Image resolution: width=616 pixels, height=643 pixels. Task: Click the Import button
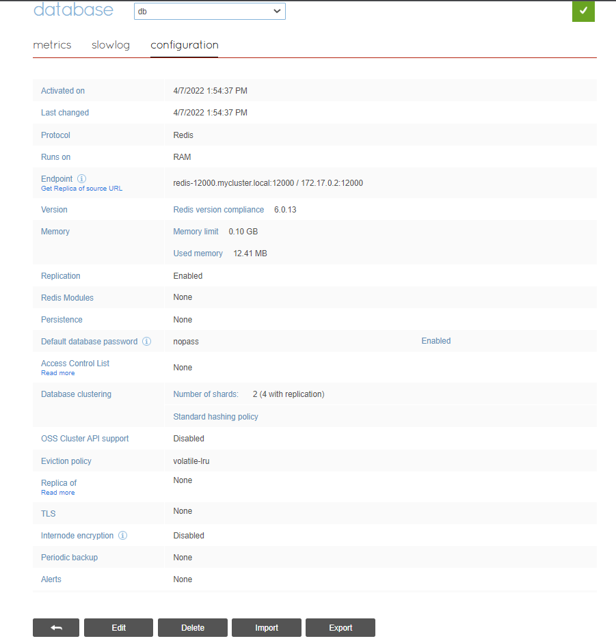click(x=266, y=627)
